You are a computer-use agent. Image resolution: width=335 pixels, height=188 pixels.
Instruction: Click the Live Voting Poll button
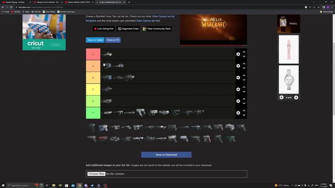point(104,29)
